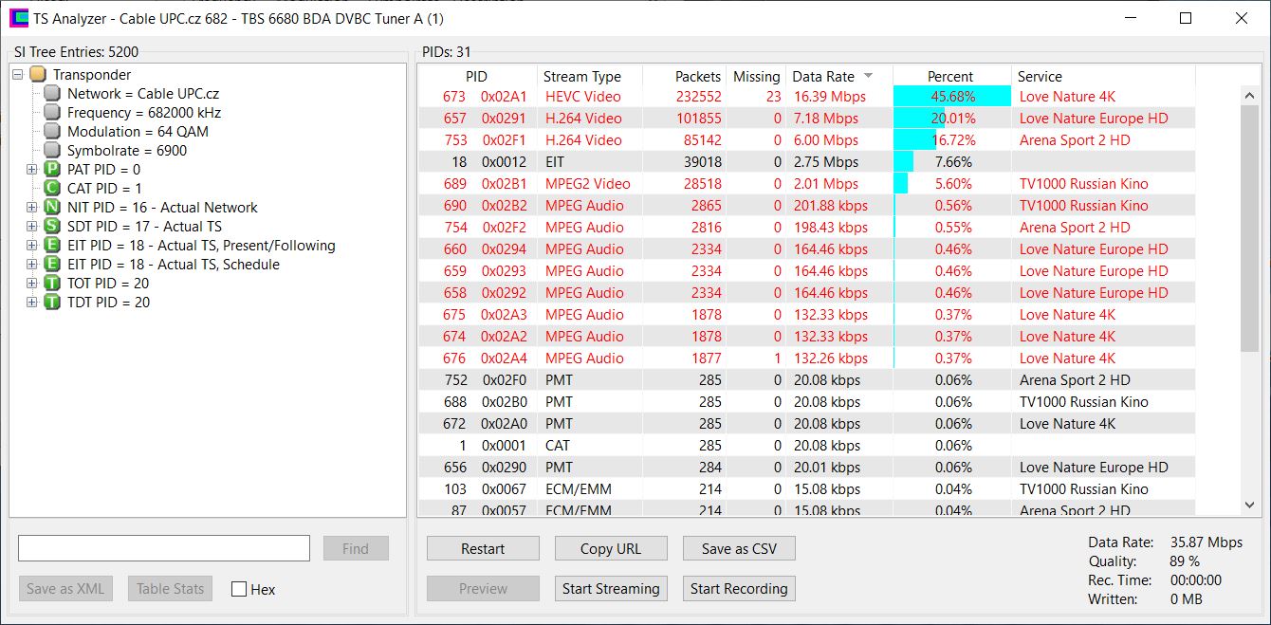Click the Service column header
The height and width of the screenshot is (625, 1271).
click(1040, 77)
